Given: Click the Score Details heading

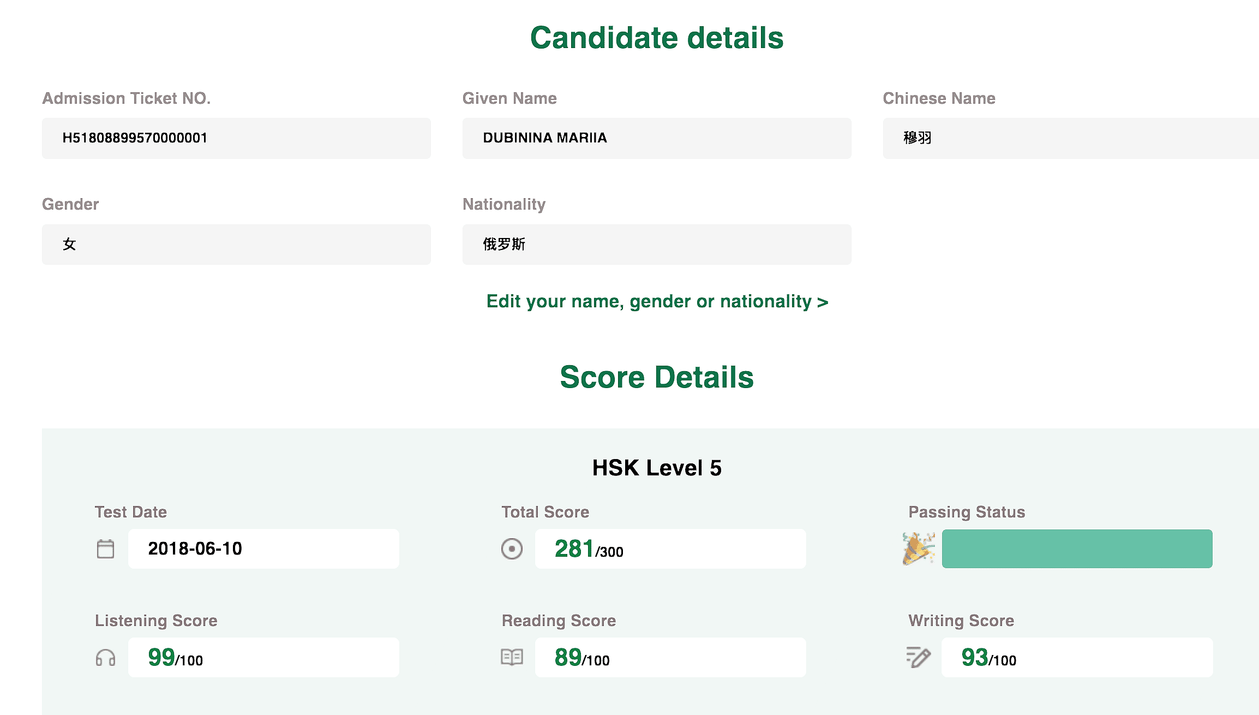Looking at the screenshot, I should point(657,377).
